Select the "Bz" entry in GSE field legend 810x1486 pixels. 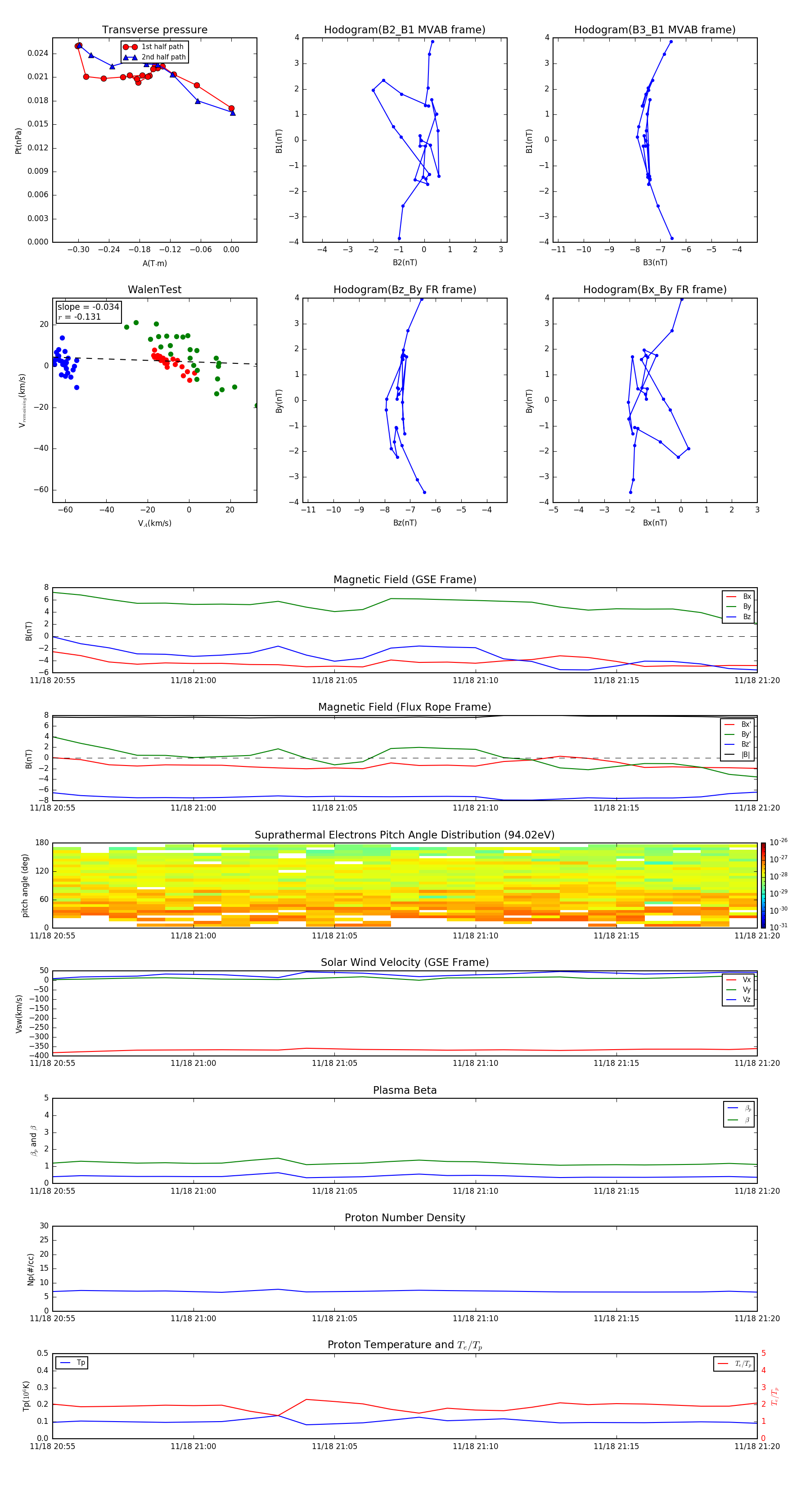(738, 616)
